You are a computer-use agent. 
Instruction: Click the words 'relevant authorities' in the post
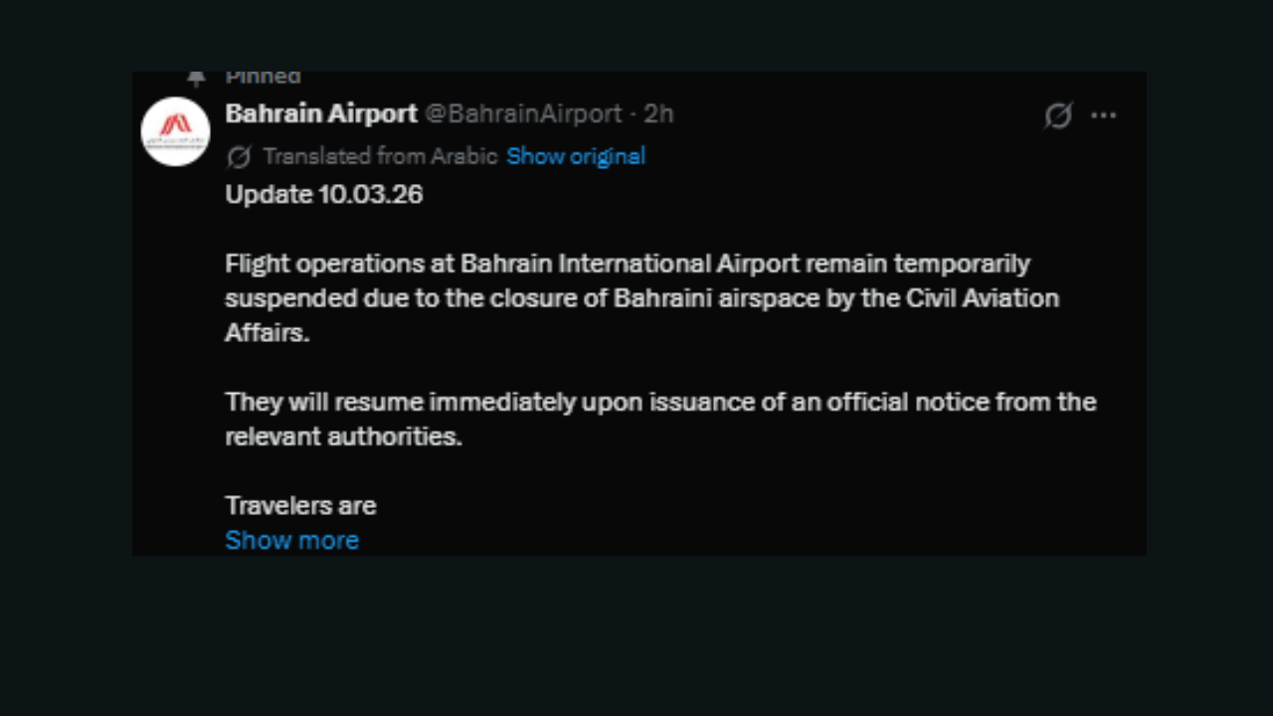pyautogui.click(x=343, y=437)
